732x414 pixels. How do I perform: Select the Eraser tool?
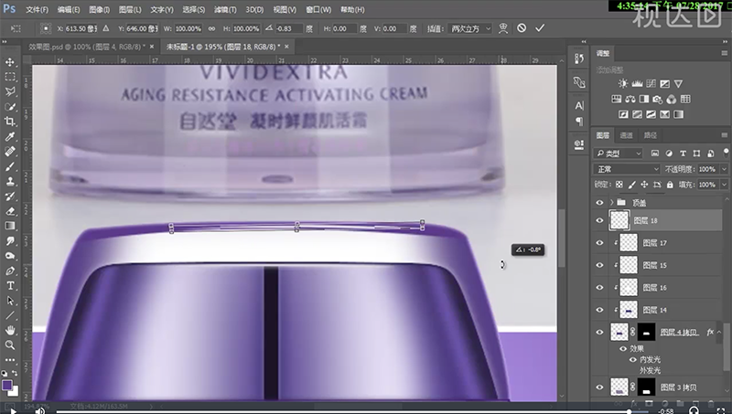point(10,211)
